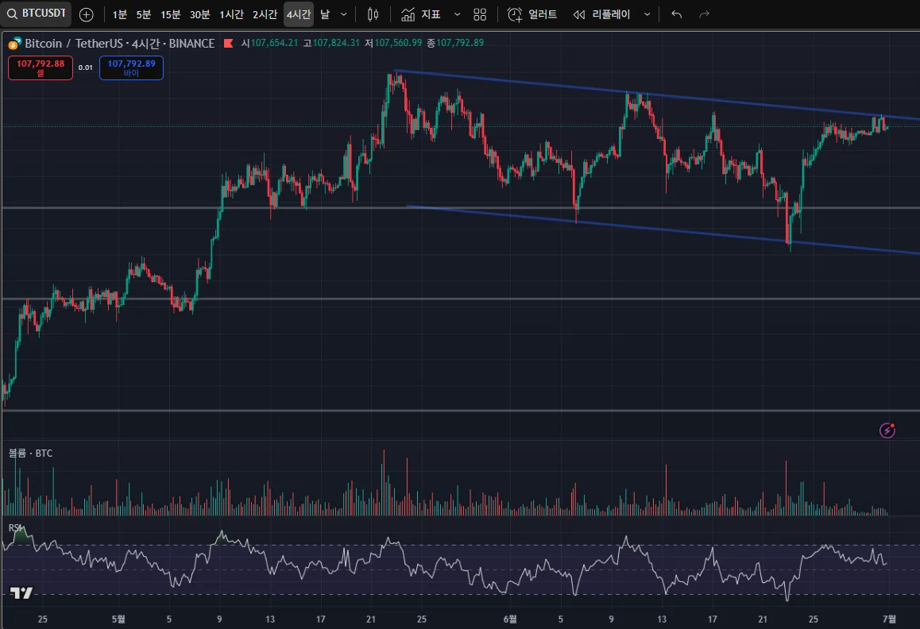Open the indicators (지표) panel
This screenshot has height=629, width=920.
point(421,14)
